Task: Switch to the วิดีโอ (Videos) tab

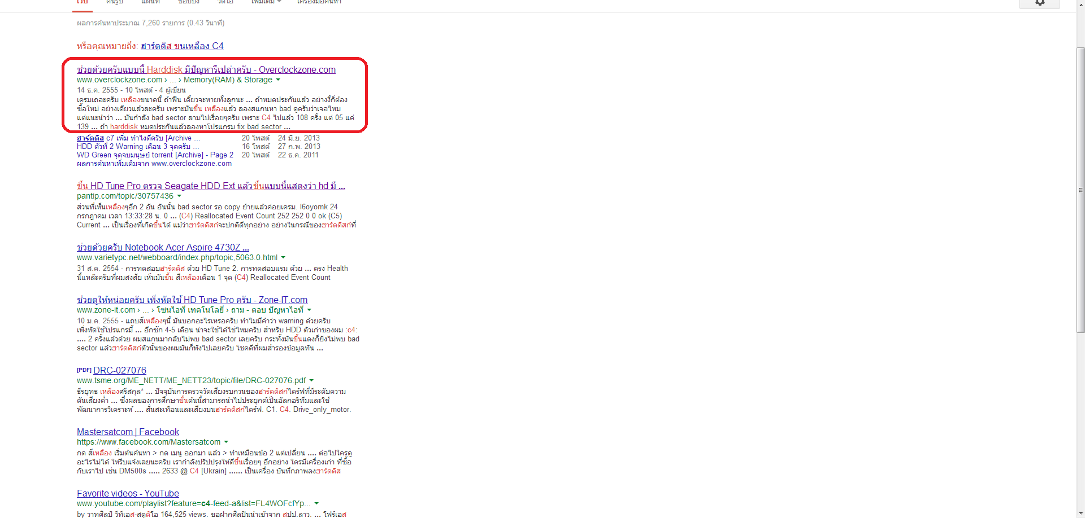Action: point(225,2)
